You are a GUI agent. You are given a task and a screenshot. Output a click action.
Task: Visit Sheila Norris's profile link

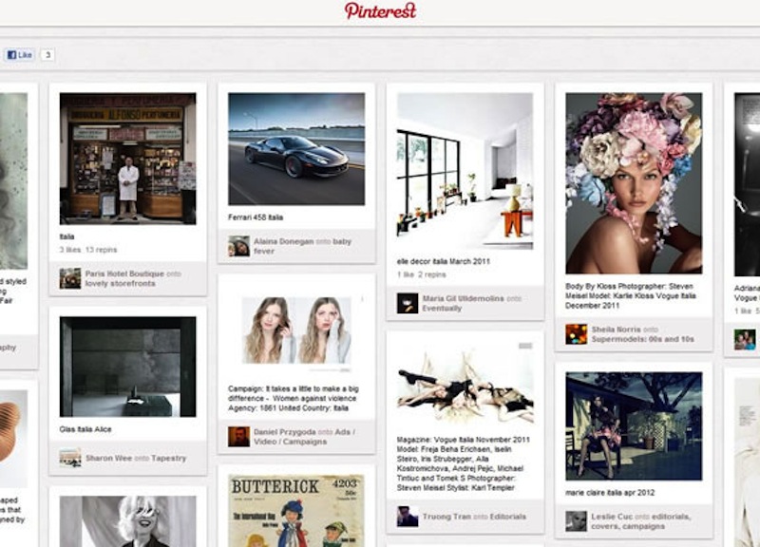pyautogui.click(x=616, y=330)
